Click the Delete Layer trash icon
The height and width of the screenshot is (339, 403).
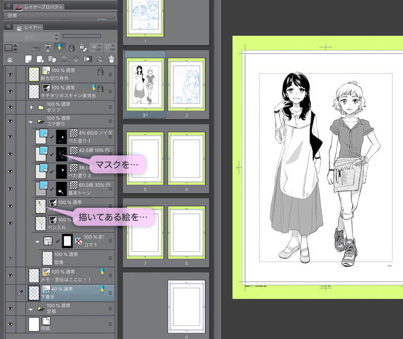coord(111,59)
